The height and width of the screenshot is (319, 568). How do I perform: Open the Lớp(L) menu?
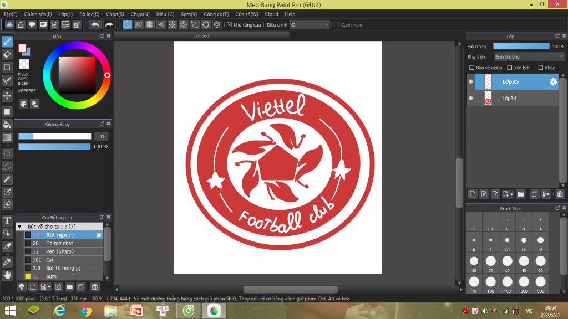click(65, 14)
